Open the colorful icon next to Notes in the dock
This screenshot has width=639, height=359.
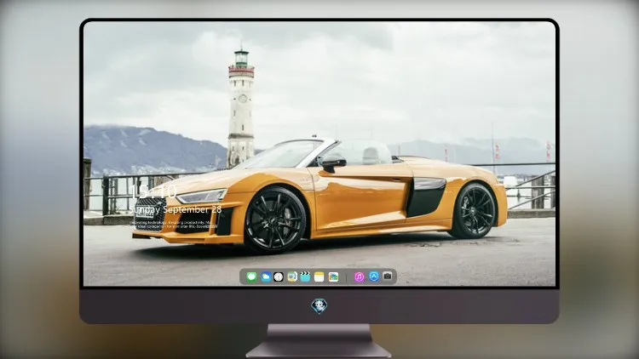point(333,276)
